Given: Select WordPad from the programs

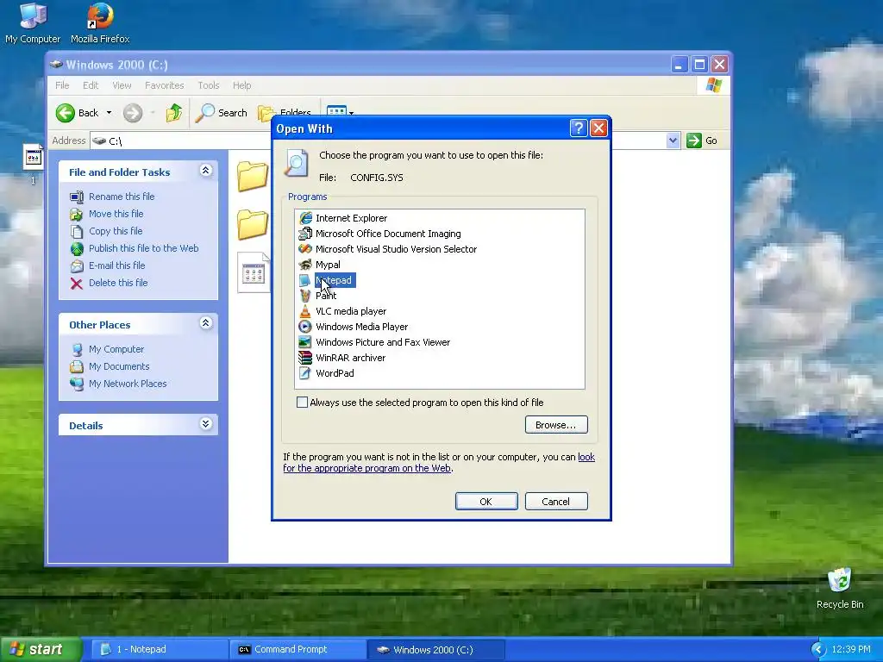Looking at the screenshot, I should tap(326, 373).
